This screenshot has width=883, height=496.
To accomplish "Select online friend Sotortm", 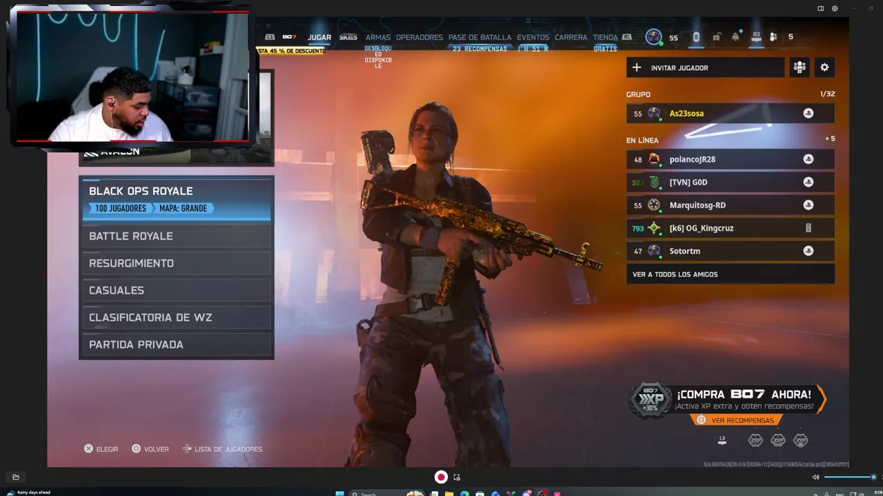I will click(731, 251).
